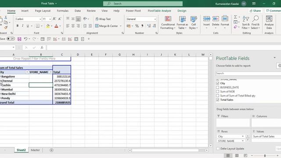Click the AutoSum icon
This screenshot has height=158, width=281.
[235, 17]
